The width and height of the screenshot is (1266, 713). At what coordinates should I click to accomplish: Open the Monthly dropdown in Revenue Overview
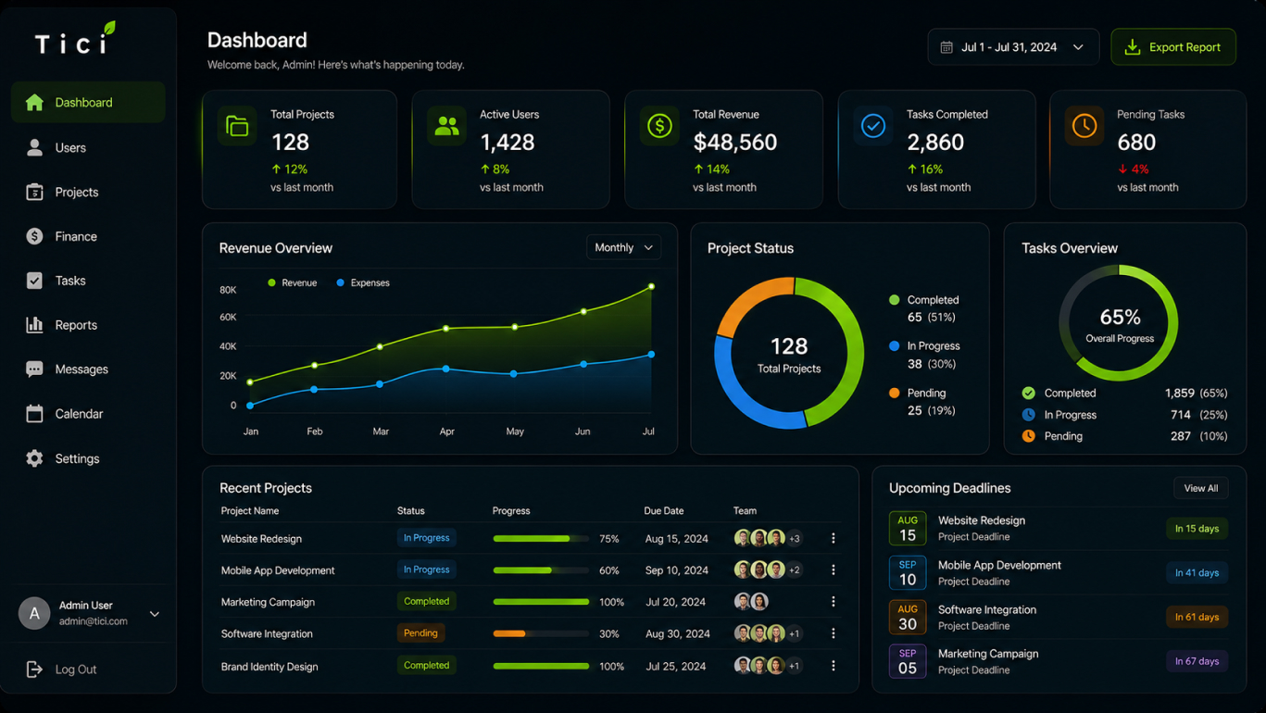click(x=623, y=247)
